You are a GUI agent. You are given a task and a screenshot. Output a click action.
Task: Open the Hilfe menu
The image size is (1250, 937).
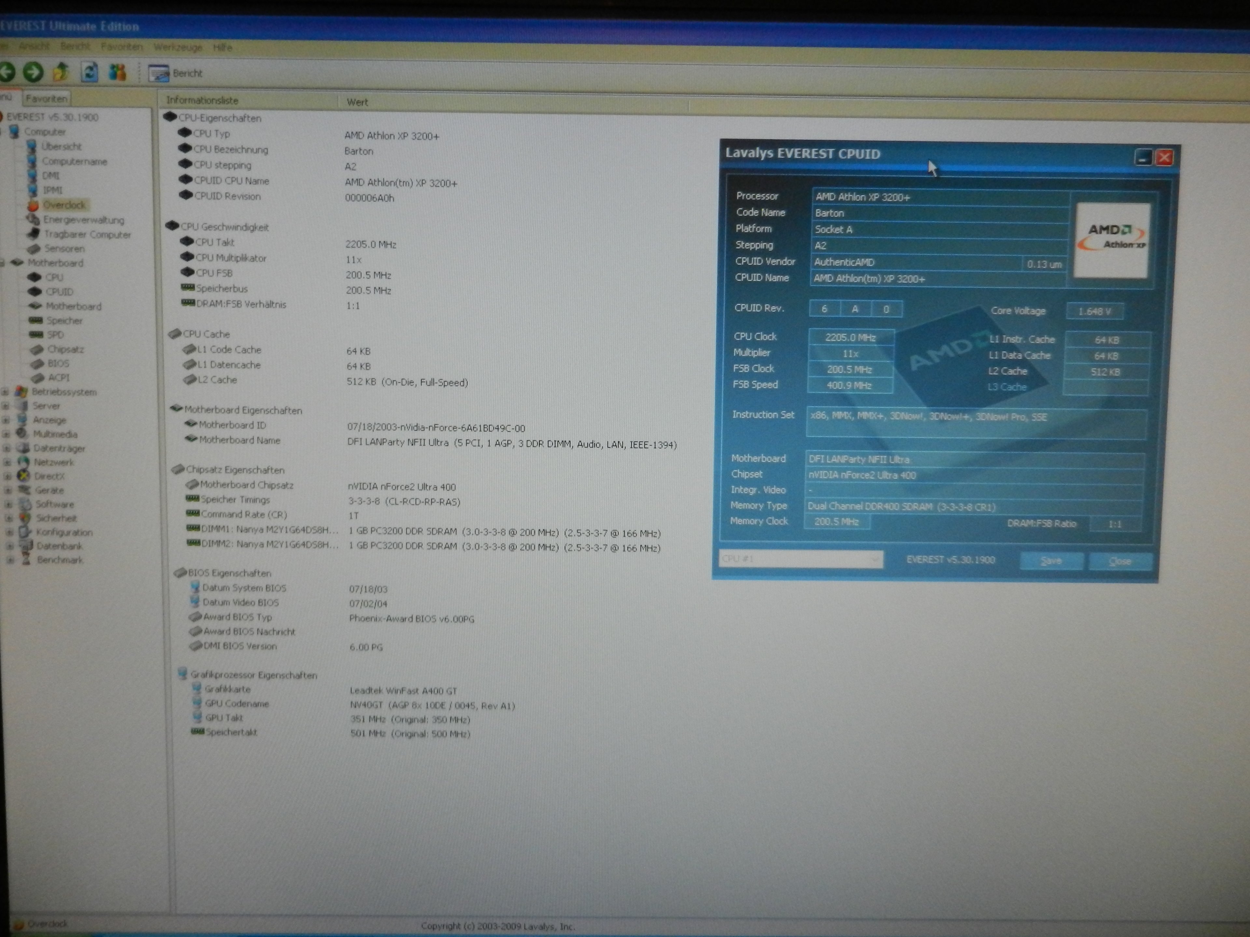point(223,48)
